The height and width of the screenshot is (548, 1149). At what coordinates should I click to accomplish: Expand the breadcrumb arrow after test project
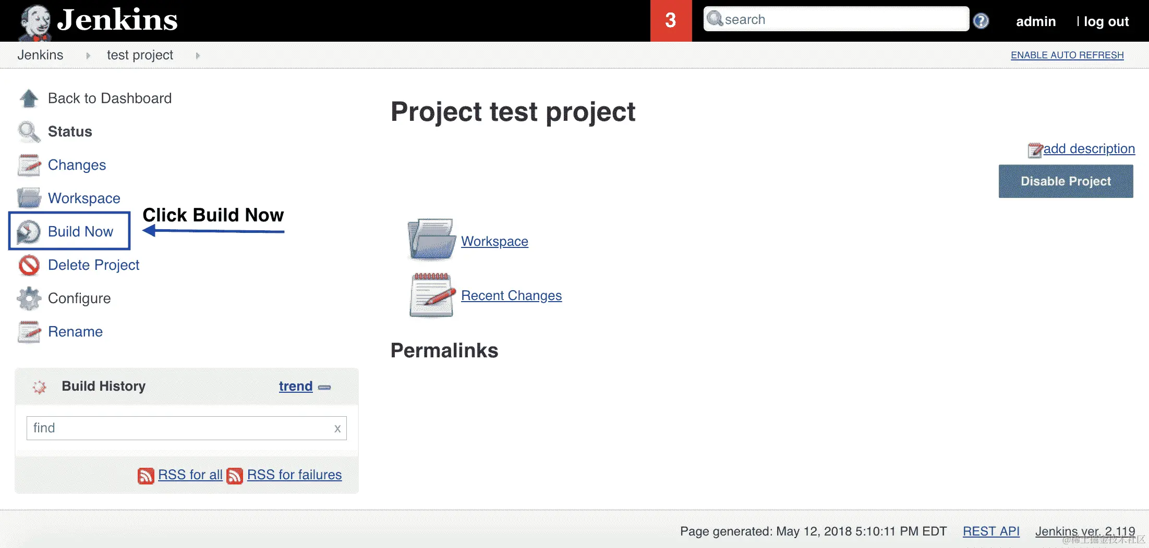point(198,55)
